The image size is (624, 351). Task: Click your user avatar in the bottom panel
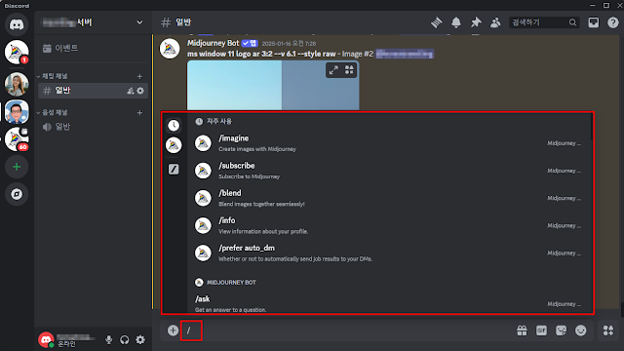[x=46, y=339]
